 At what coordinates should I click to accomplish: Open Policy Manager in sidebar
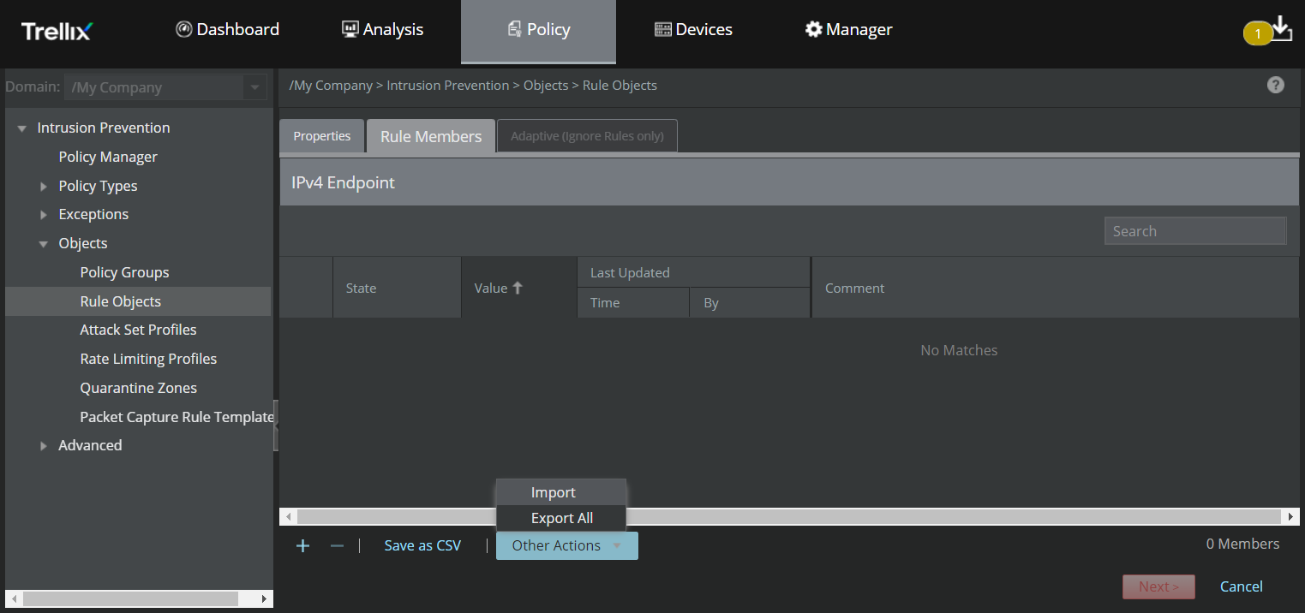click(108, 157)
